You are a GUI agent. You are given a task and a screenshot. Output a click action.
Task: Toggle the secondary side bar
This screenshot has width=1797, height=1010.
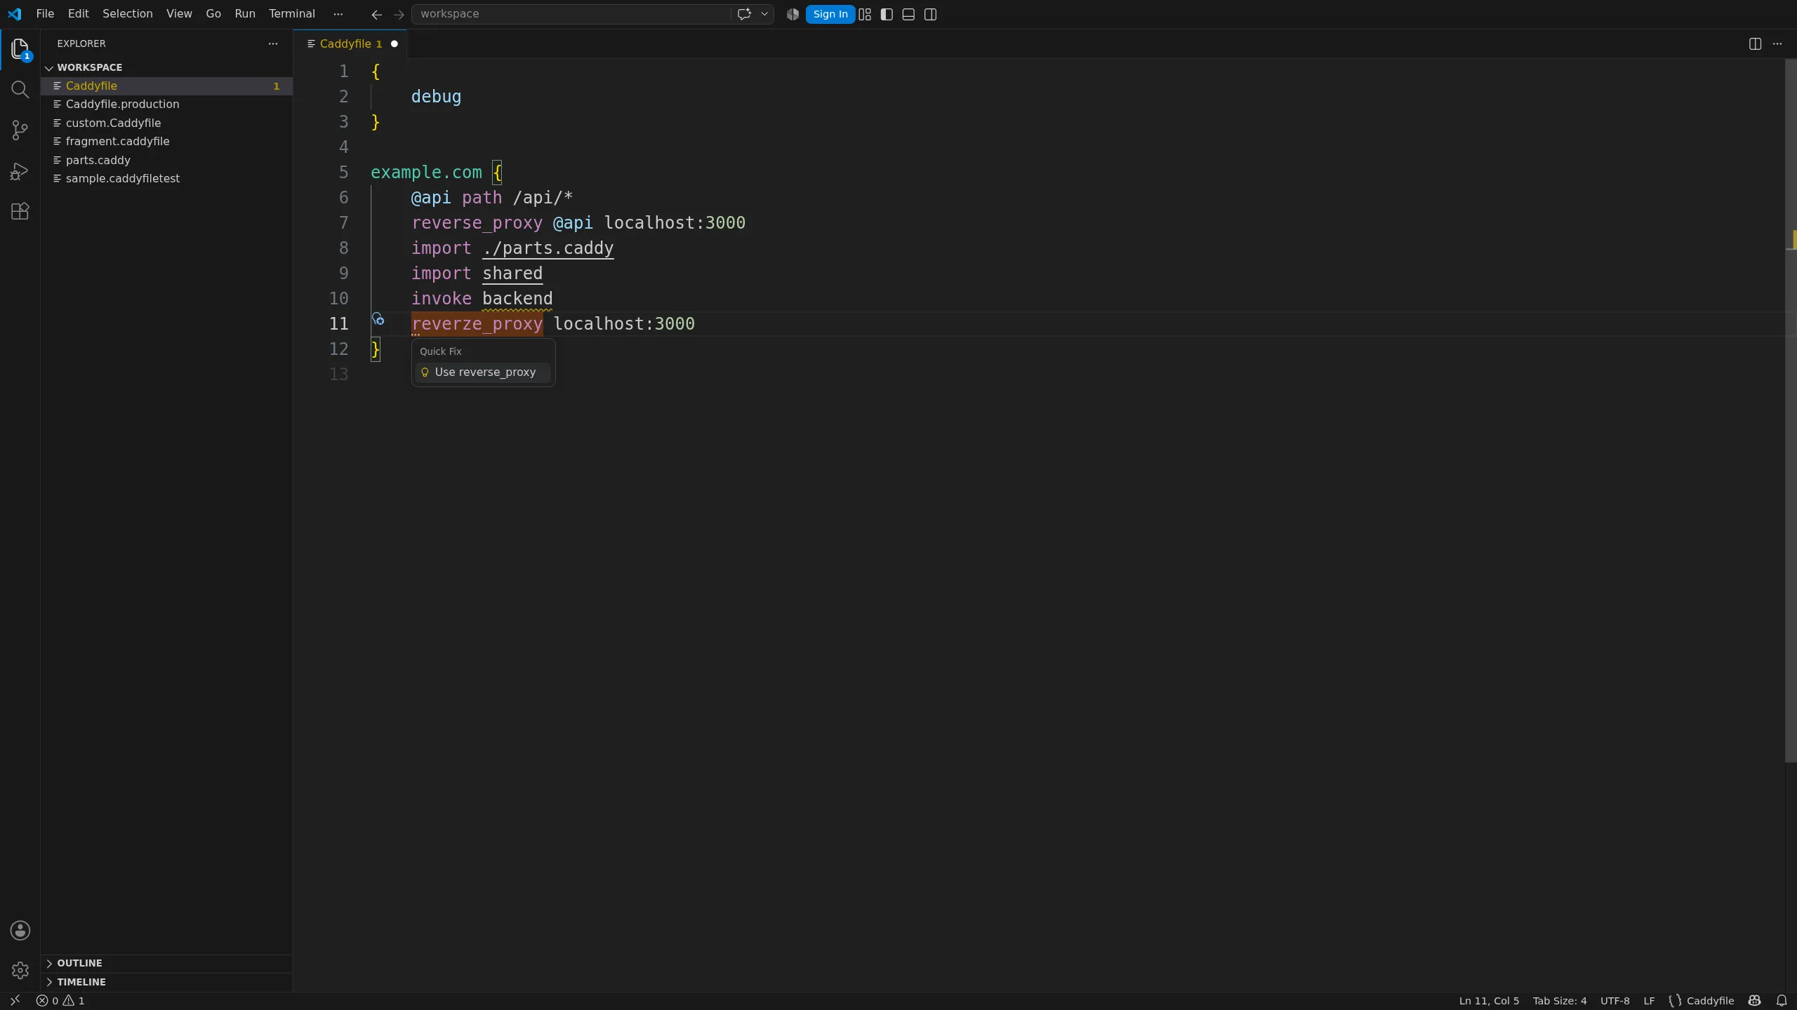tap(931, 14)
